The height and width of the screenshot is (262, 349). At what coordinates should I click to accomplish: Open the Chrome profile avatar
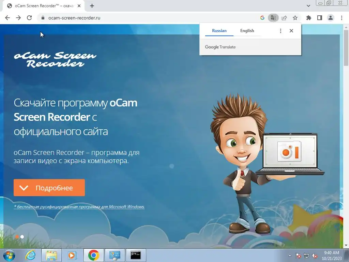tap(331, 18)
